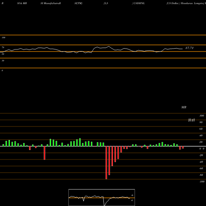This screenshot has width=206, height=206.
Task: Open the mini line chart thumbnail at bottom
Action: [102, 197]
